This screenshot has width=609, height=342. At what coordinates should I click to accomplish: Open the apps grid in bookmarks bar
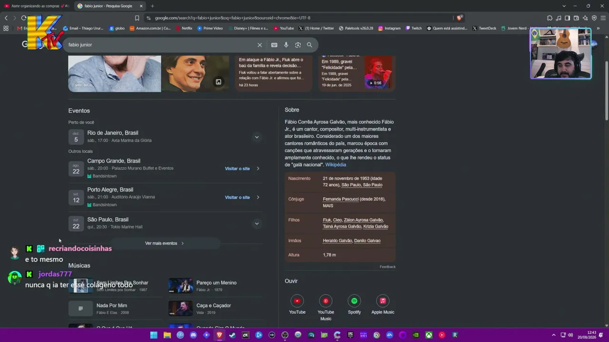click(x=6, y=28)
